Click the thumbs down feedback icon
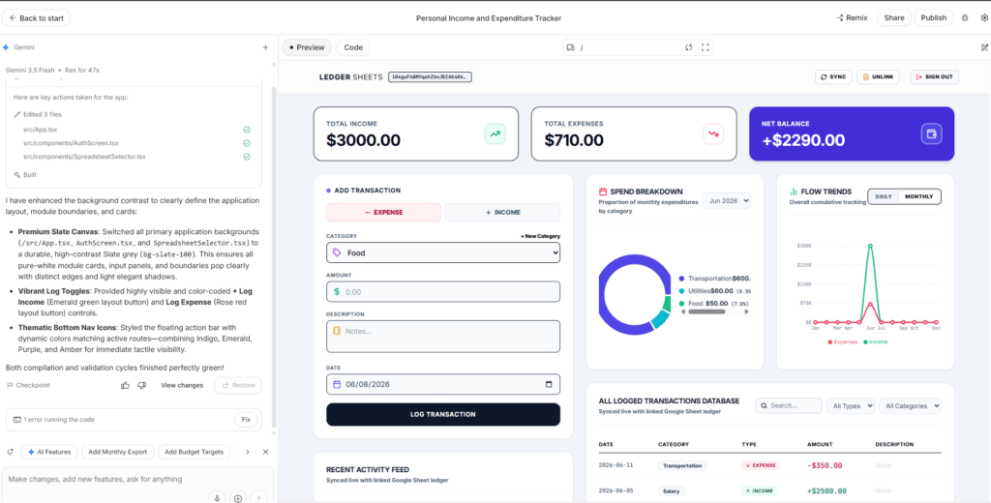 click(141, 385)
